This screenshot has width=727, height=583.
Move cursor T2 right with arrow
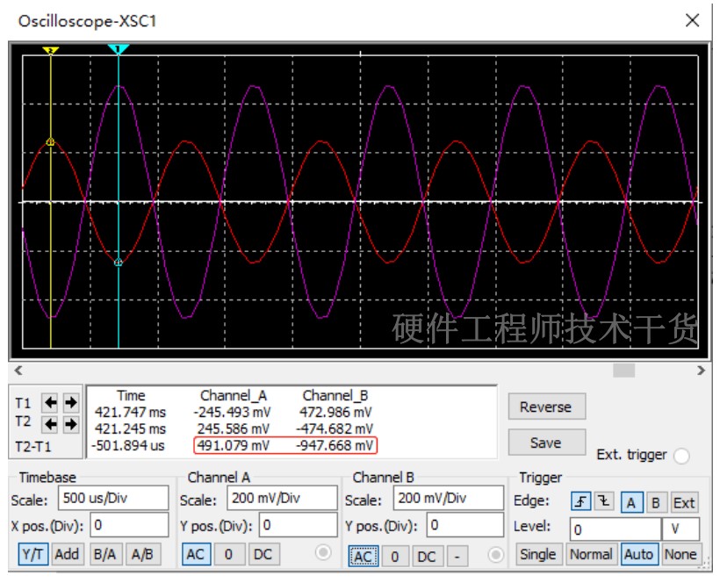70,424
